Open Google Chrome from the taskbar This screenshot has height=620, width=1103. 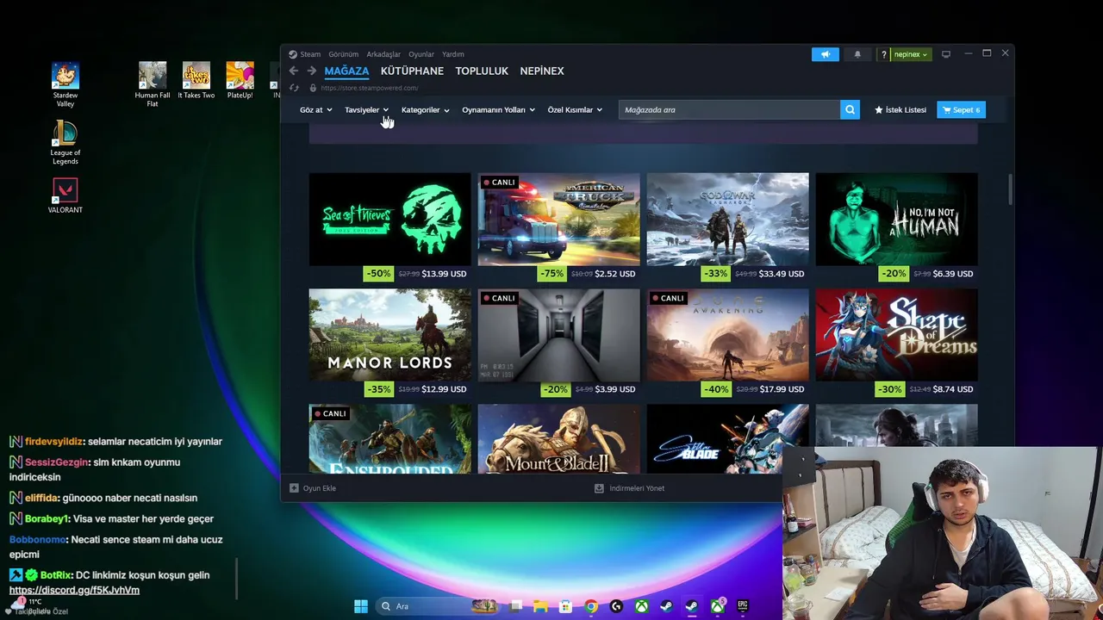pyautogui.click(x=591, y=606)
